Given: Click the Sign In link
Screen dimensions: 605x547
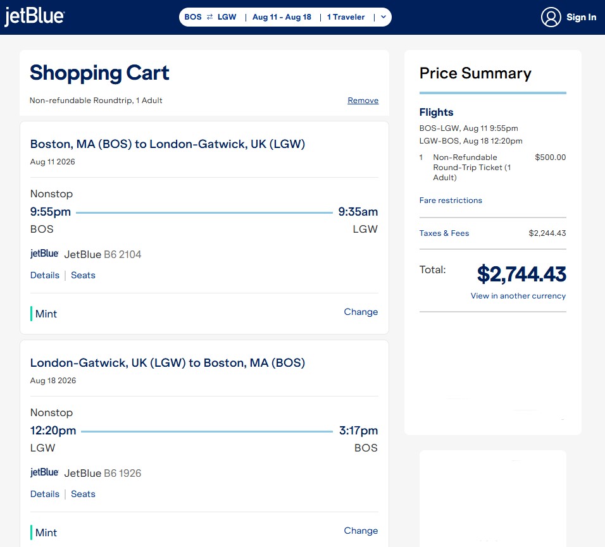Looking at the screenshot, I should [581, 17].
